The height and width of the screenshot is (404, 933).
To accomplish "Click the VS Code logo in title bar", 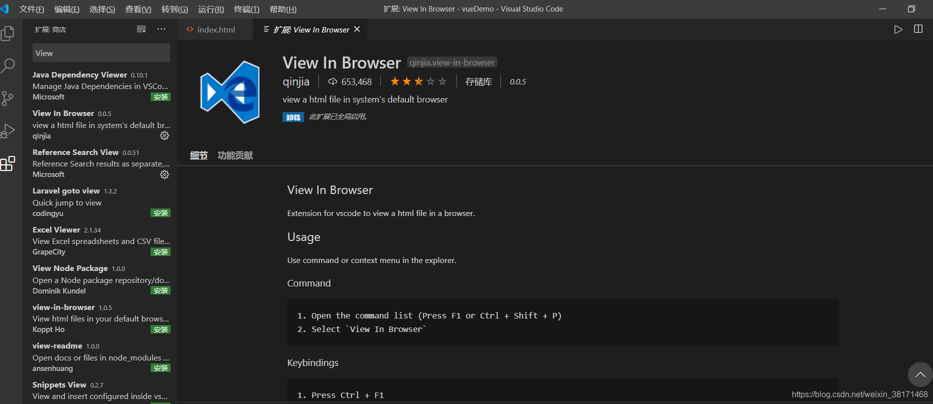I will (x=5, y=9).
